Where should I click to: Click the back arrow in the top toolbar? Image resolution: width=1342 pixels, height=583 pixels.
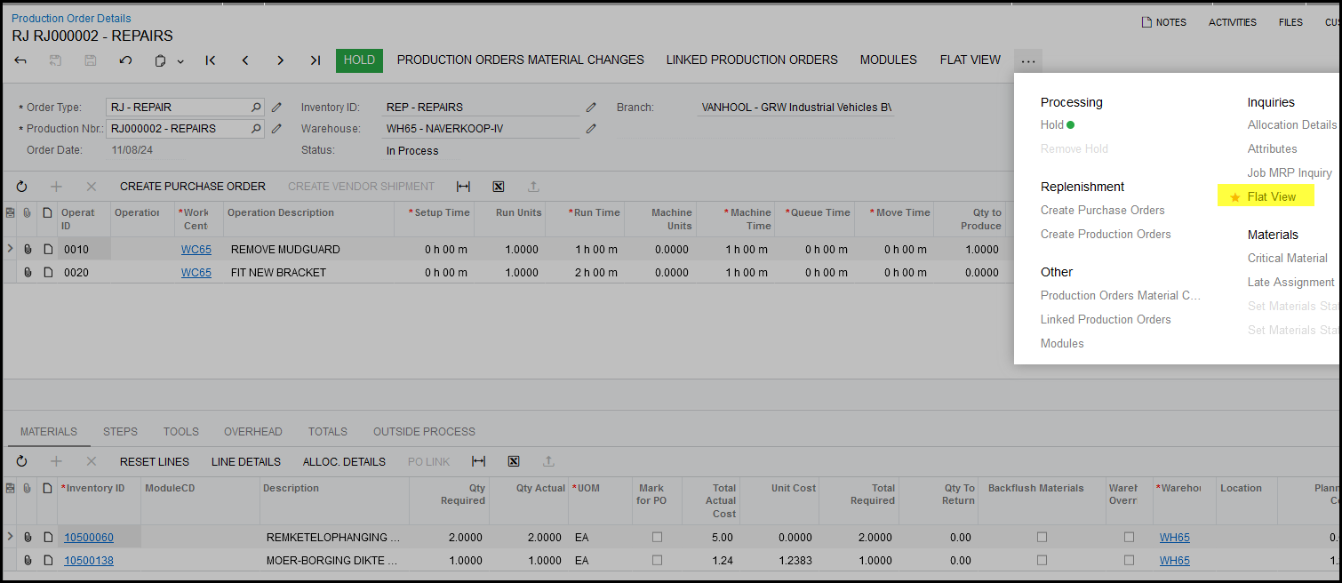pyautogui.click(x=20, y=60)
